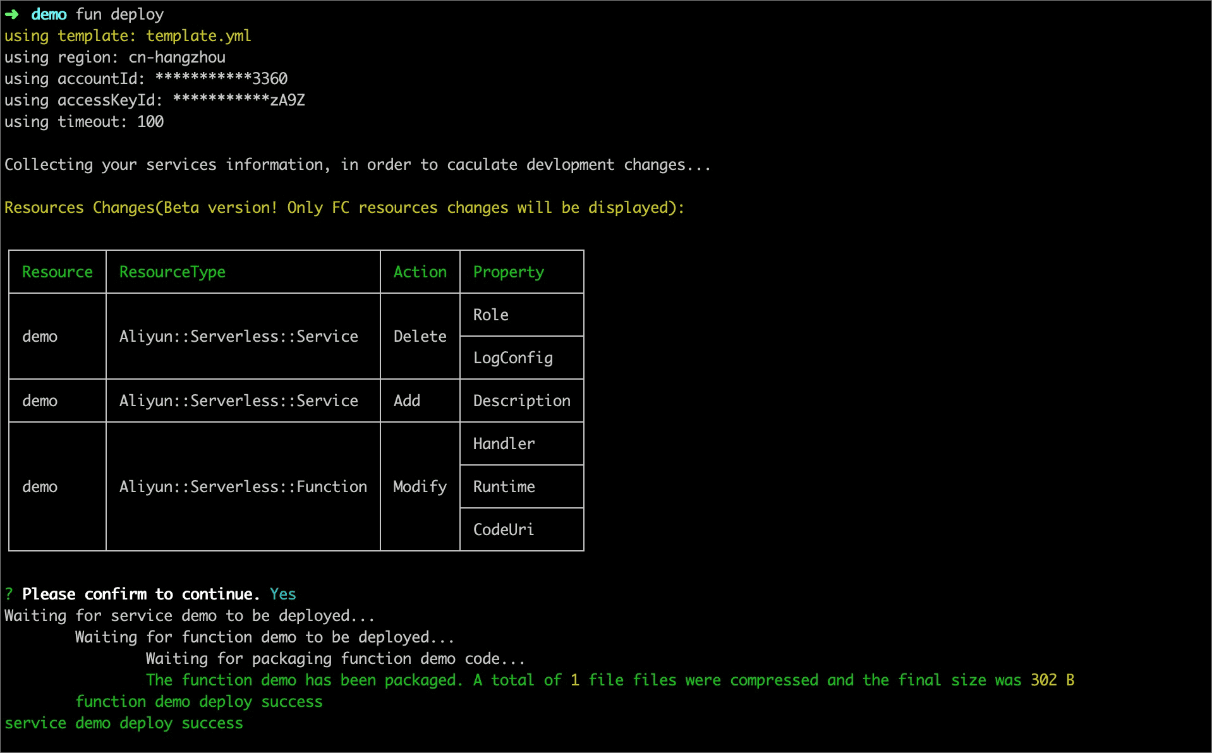Click the Property column header
Viewport: 1212px width, 753px height.
click(x=508, y=272)
